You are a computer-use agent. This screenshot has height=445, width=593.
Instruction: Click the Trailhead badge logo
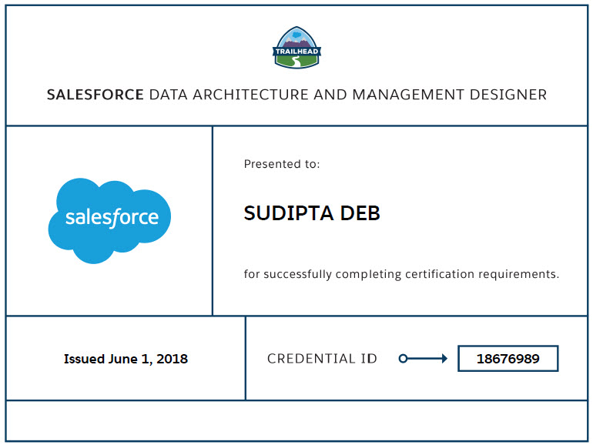coord(296,48)
